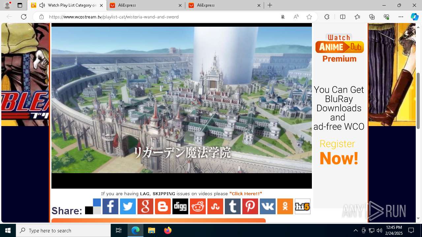Share on Twitter
422x237 pixels.
(128, 206)
